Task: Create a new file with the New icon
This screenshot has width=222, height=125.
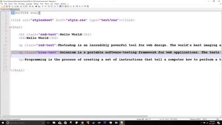Action: [x=2, y=6]
